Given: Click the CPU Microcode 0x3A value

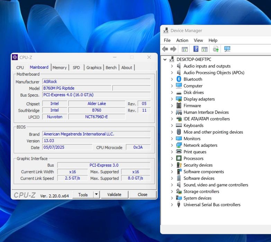Looking at the screenshot, I should [x=138, y=147].
